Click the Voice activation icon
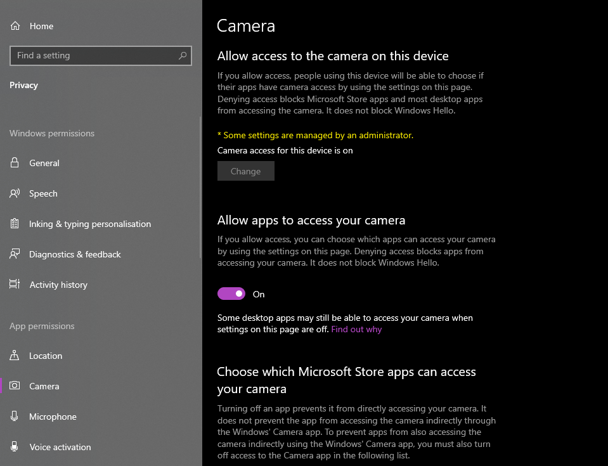 [13, 447]
